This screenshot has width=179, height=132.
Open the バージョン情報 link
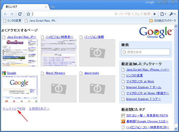[94, 37]
